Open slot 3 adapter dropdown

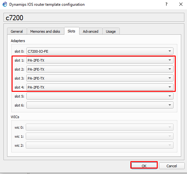100,78
